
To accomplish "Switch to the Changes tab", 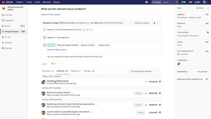I will pos(89,71).
